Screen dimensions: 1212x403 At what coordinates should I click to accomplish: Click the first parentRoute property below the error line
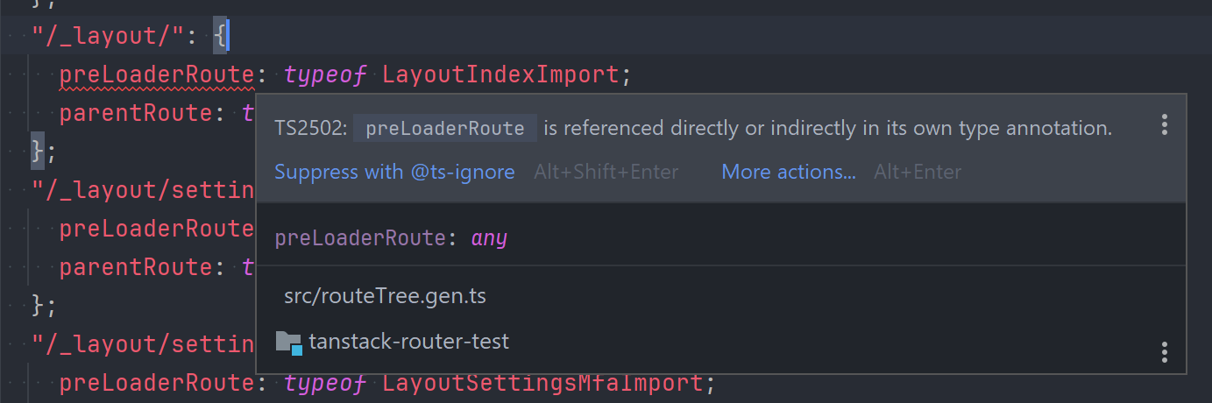coord(136,113)
